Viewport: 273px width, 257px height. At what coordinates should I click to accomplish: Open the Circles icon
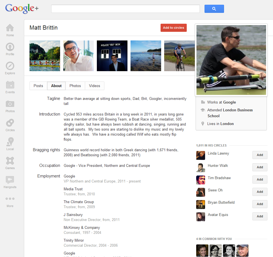coord(10,123)
